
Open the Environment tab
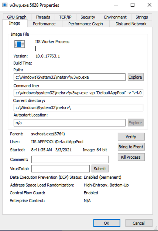click(115, 17)
